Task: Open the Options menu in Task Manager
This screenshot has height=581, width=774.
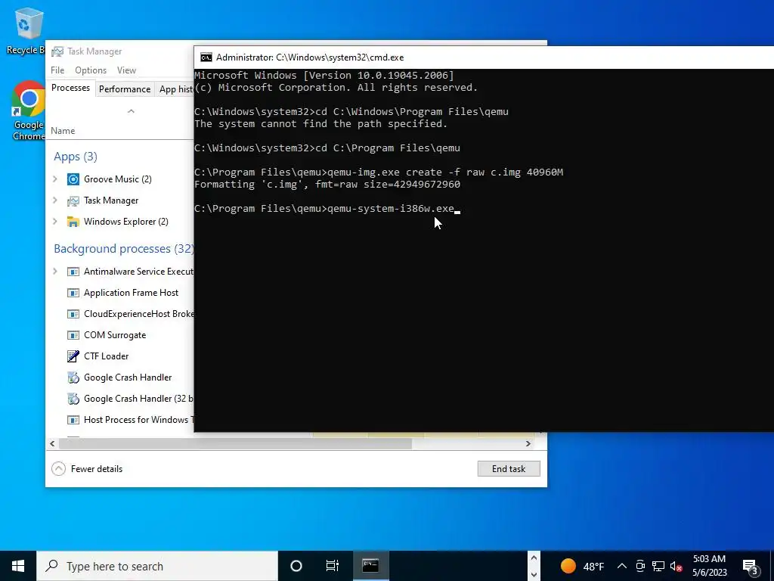Action: [91, 70]
